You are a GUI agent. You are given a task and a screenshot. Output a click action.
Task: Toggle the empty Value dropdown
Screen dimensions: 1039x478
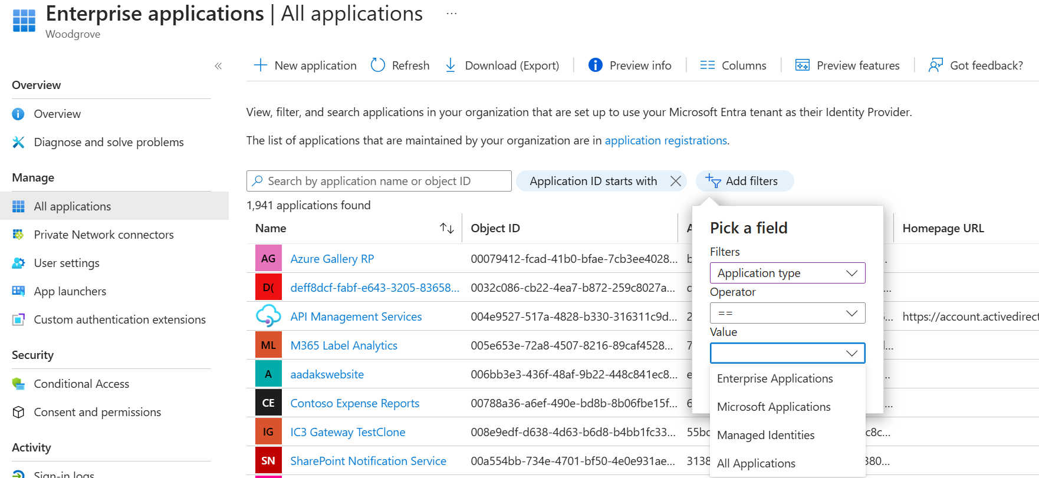tap(787, 353)
